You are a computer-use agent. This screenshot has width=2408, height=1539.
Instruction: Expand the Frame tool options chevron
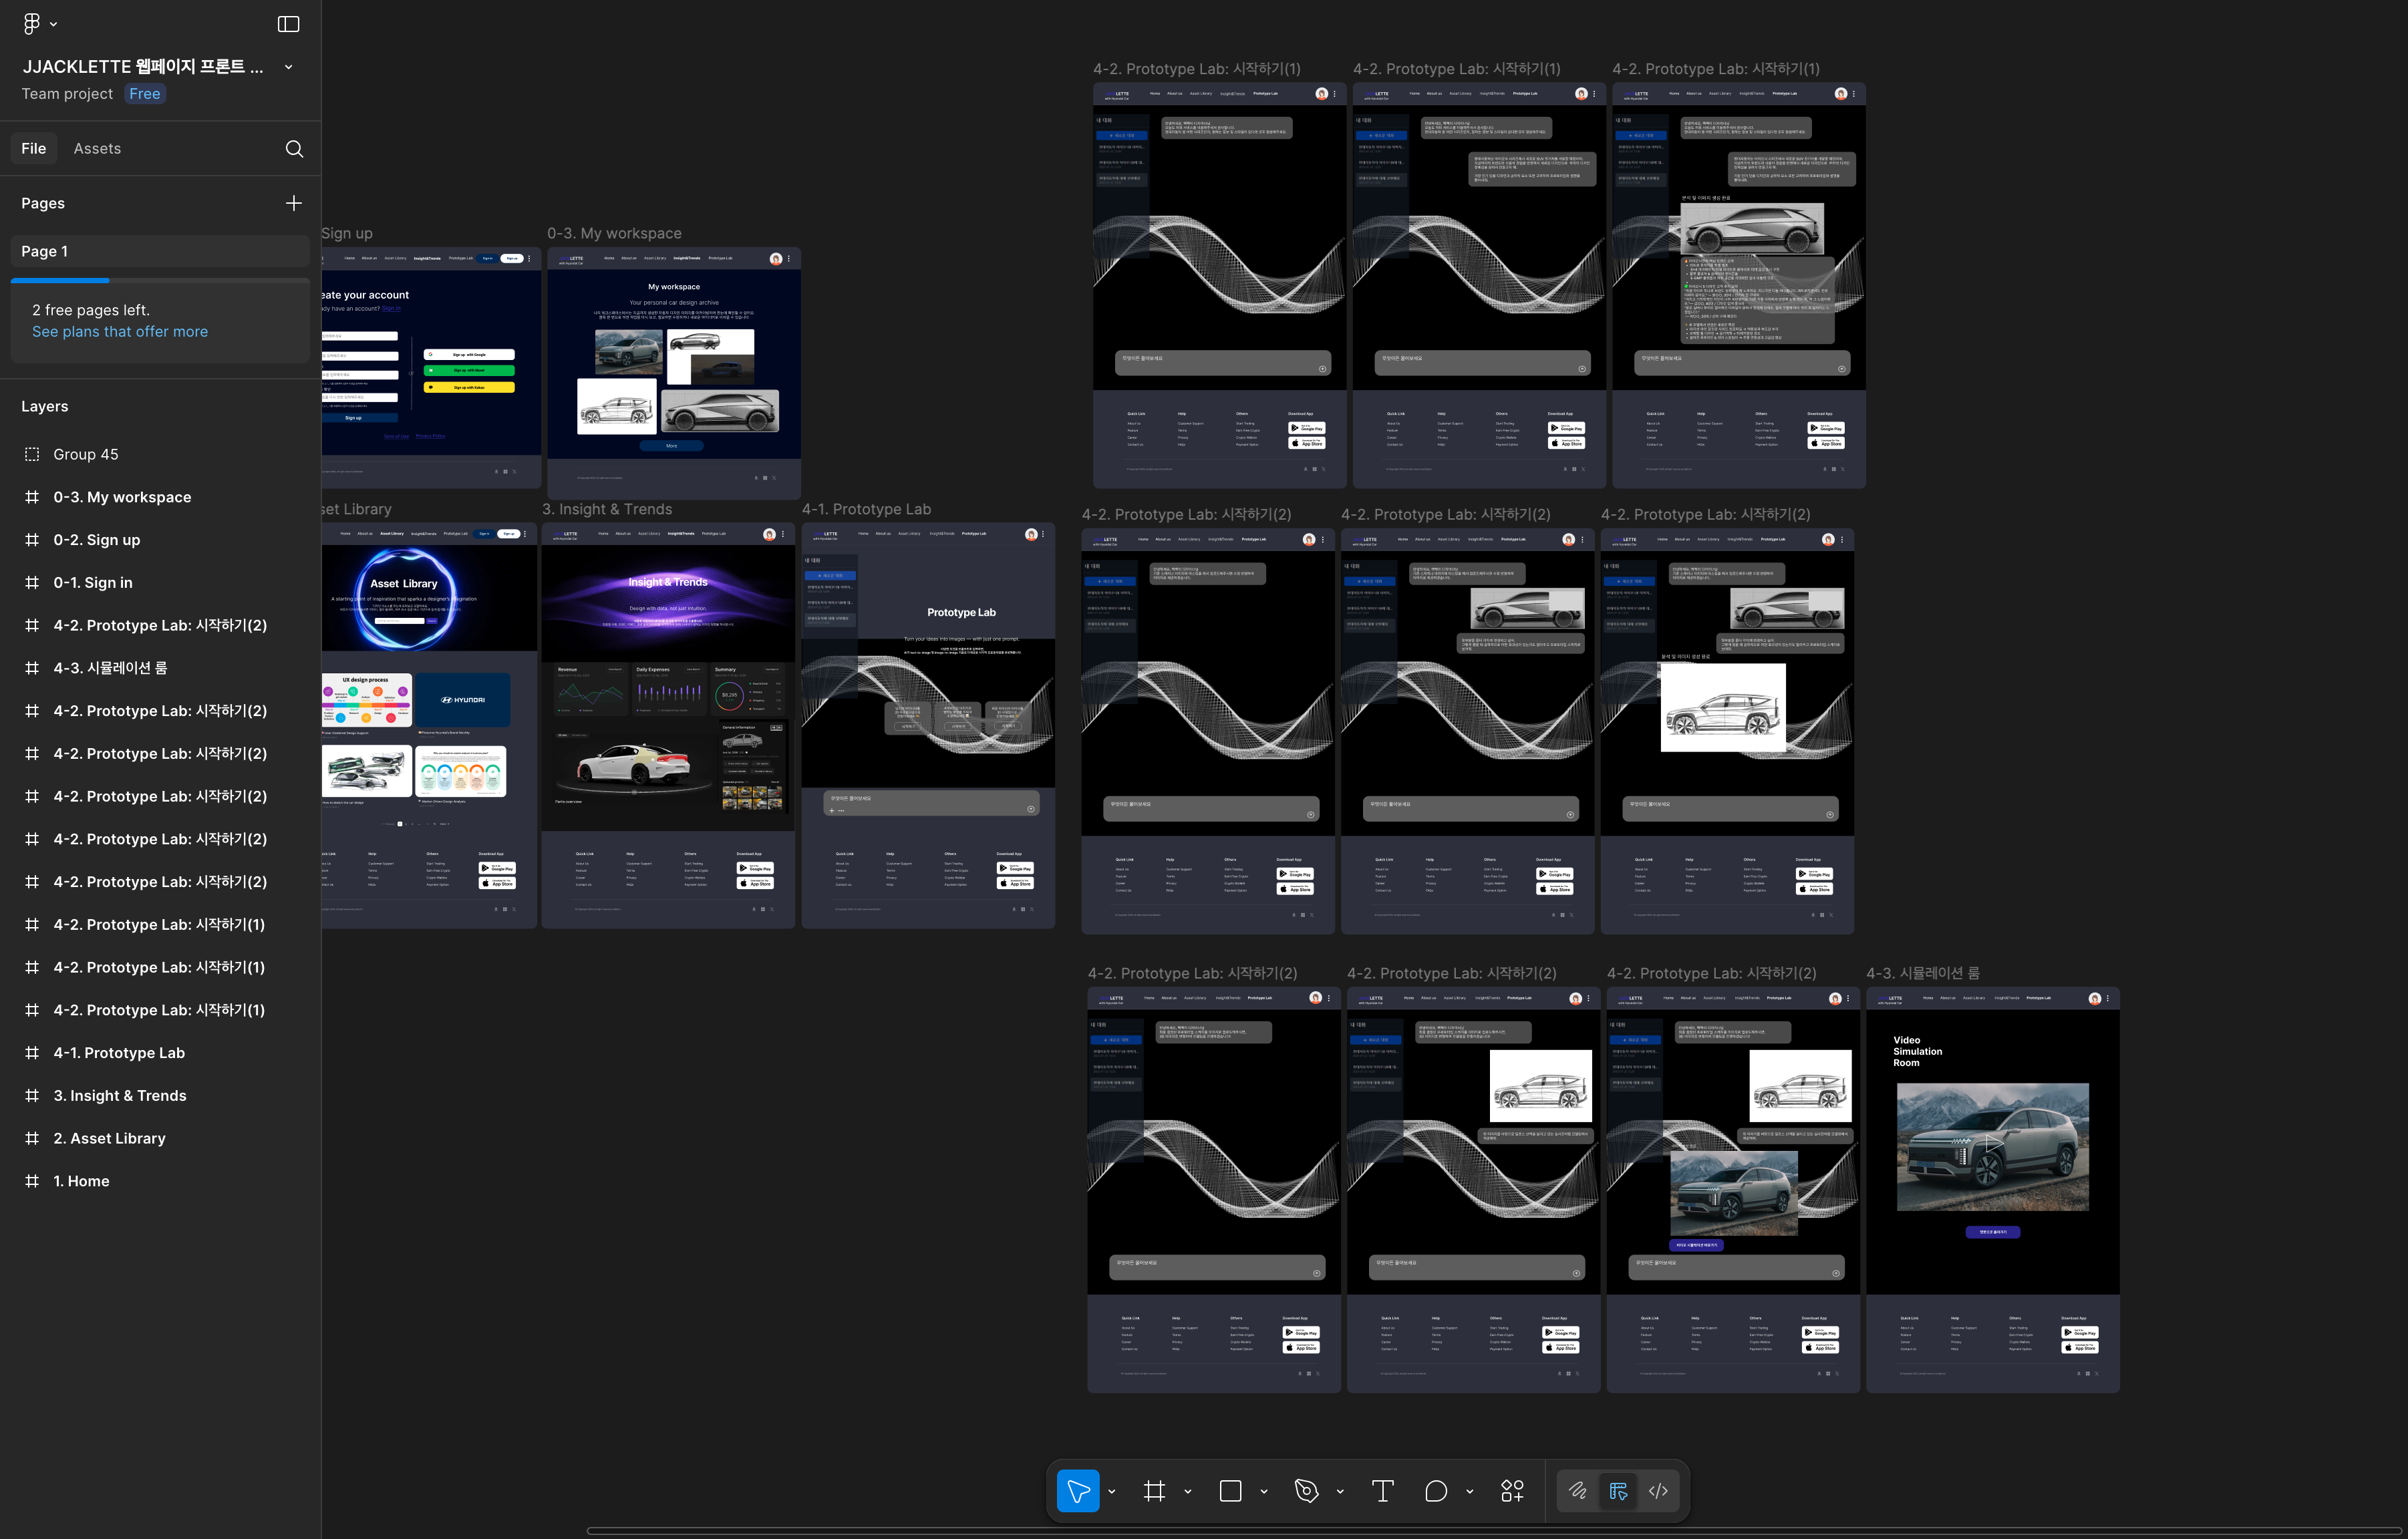pyautogui.click(x=1188, y=1492)
